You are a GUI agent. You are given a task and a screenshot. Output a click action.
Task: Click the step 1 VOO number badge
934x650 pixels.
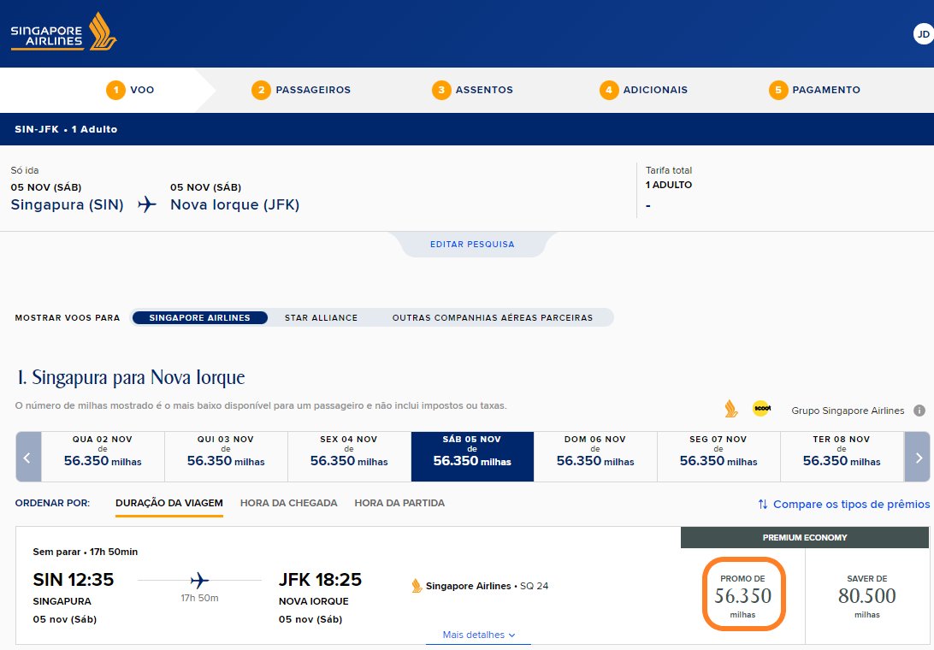[115, 90]
